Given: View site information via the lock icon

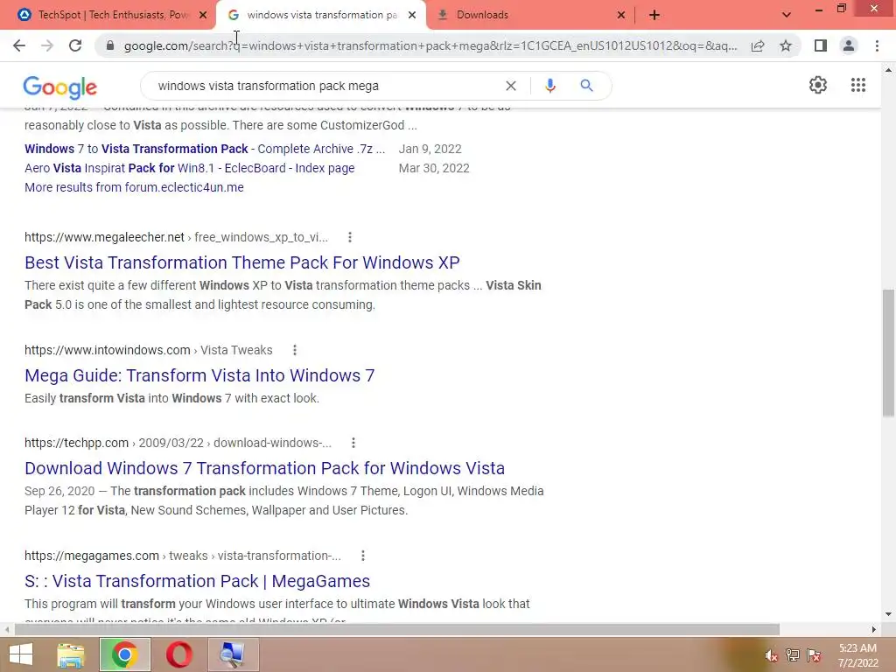Looking at the screenshot, I should pyautogui.click(x=110, y=45).
